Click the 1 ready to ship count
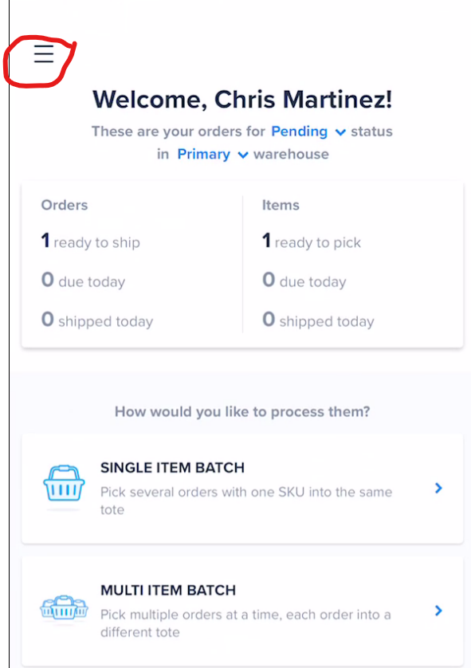 pos(90,241)
